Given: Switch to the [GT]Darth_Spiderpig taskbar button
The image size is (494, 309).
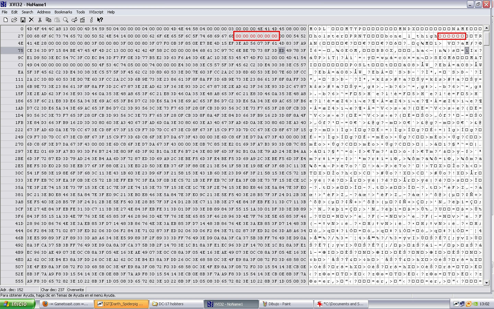Looking at the screenshot, I should [121, 304].
